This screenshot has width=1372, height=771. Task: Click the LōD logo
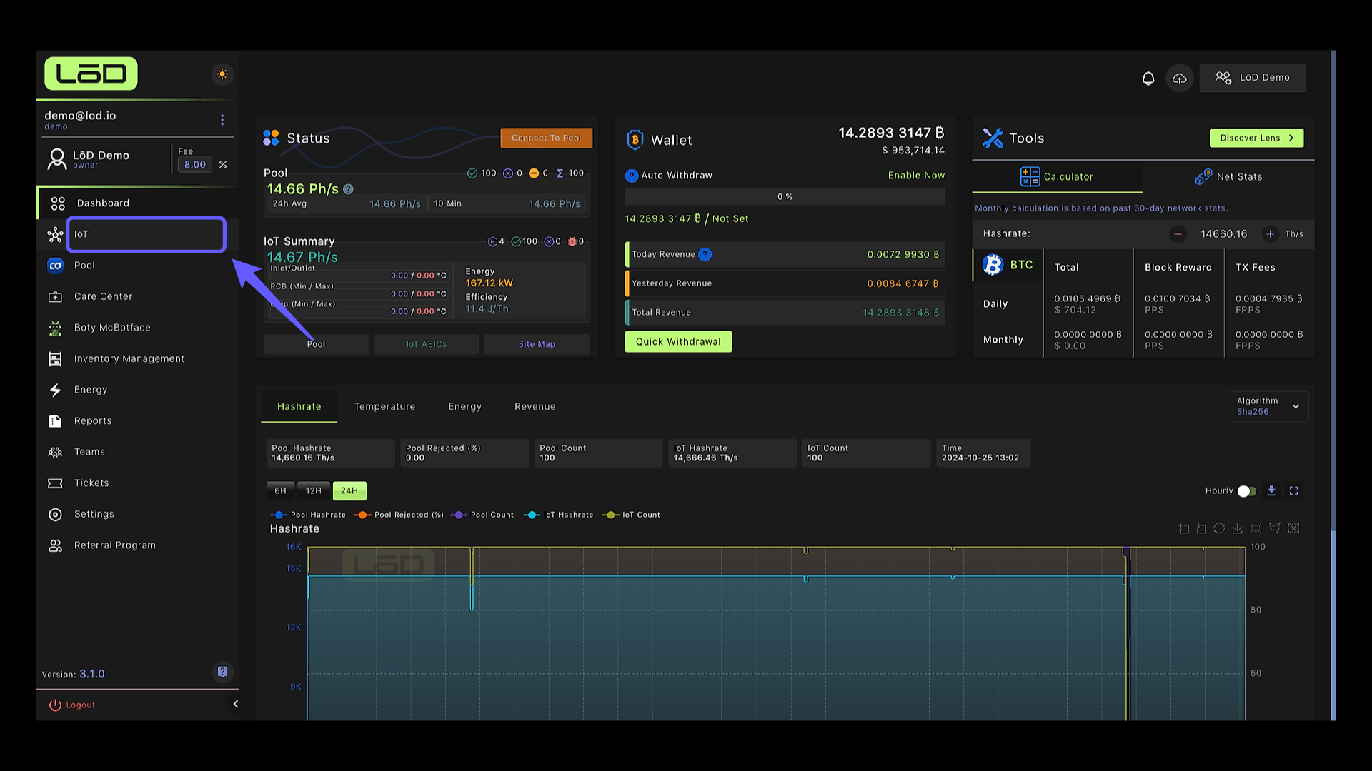tap(91, 74)
